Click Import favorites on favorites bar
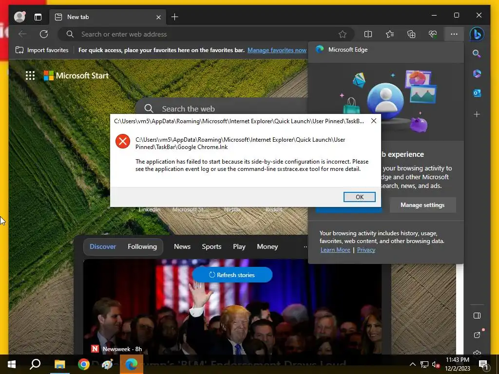 coord(42,50)
